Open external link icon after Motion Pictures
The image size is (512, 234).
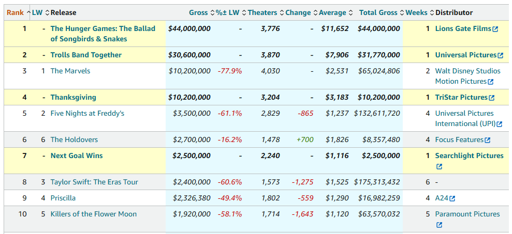[x=490, y=82]
